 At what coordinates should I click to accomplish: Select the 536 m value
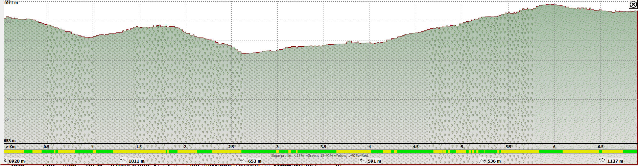494,161
